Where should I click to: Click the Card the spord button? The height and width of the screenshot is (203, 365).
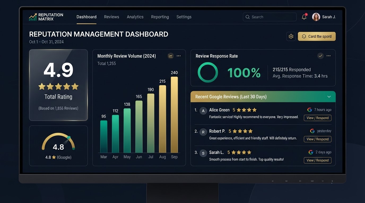(317, 36)
